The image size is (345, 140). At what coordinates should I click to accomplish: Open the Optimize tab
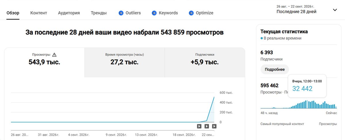point(201,13)
